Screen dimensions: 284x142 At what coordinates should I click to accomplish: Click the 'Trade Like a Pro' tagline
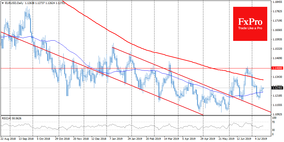[x=250, y=28]
